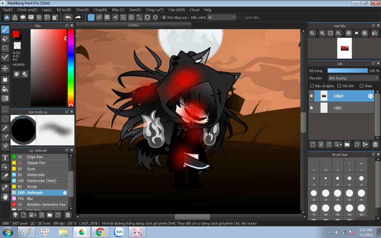Select the Acrylic brush
This screenshot has width=381, height=238.
pyautogui.click(x=39, y=187)
